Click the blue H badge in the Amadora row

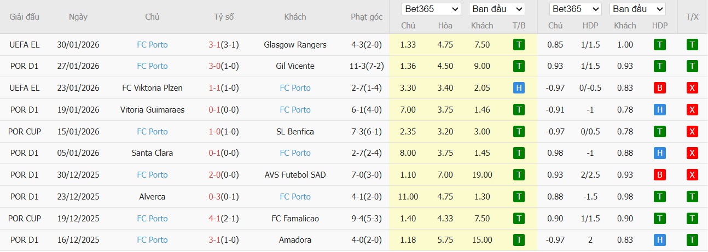(x=660, y=240)
